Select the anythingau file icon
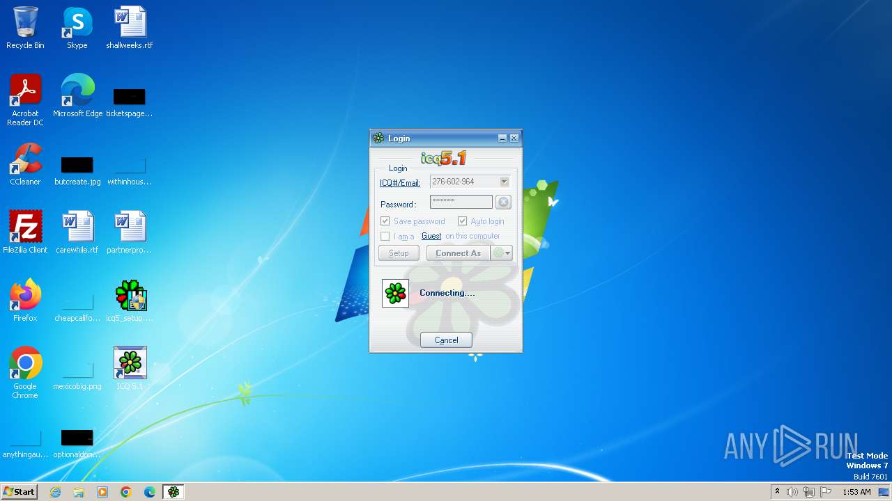 25,443
